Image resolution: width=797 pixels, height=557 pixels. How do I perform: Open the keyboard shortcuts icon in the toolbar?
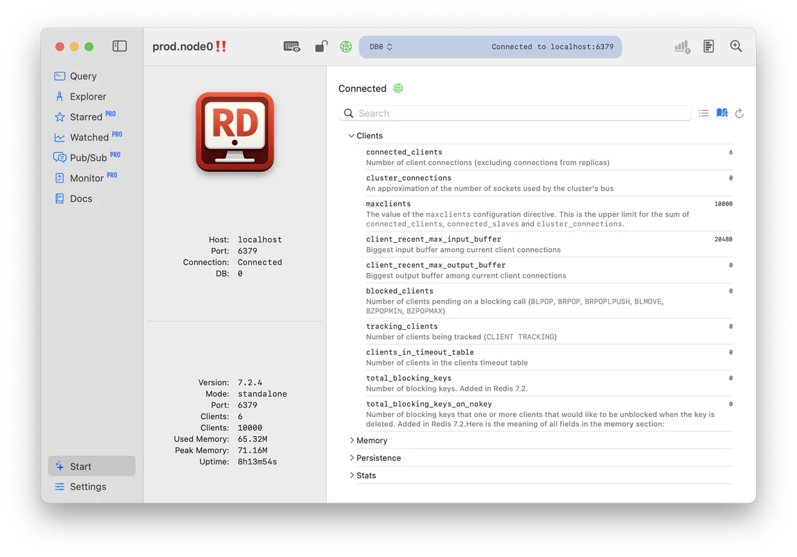click(292, 46)
